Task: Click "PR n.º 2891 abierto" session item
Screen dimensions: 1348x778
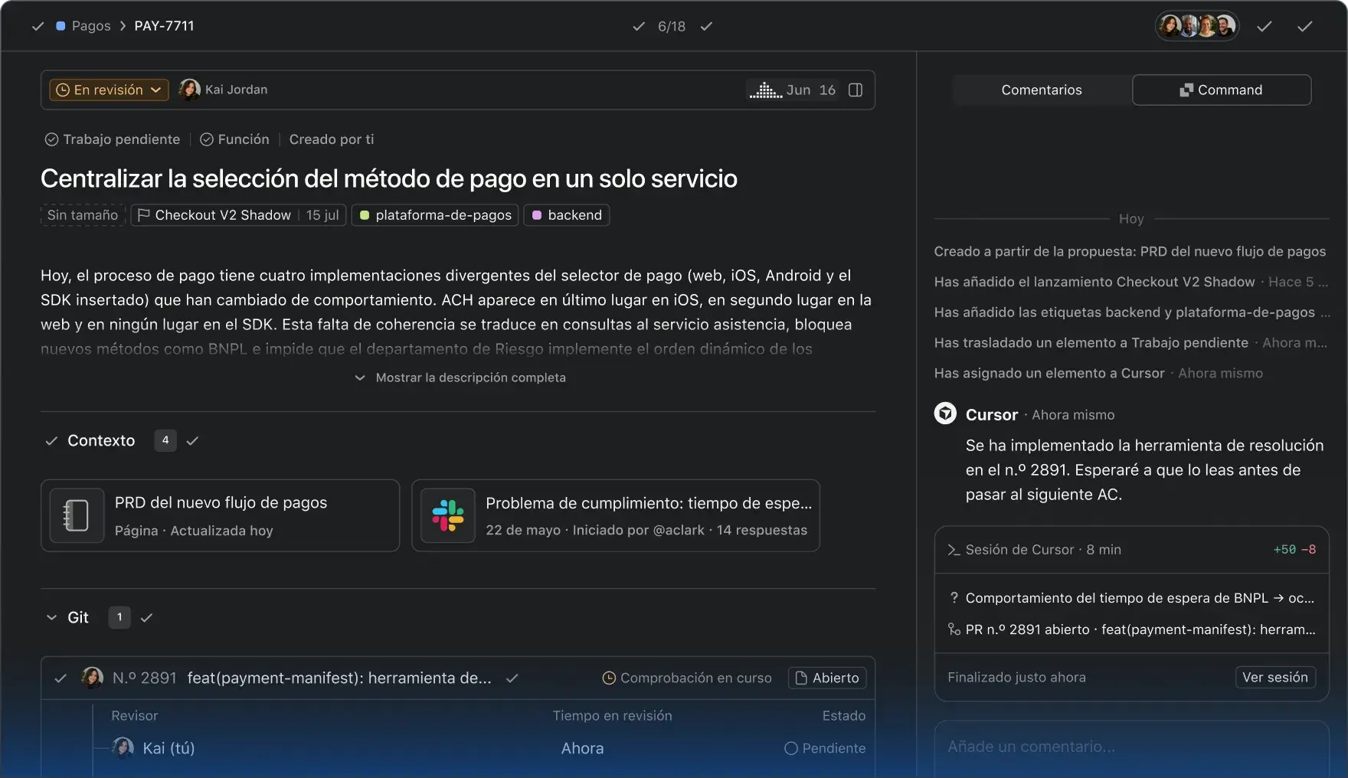Action: coord(1132,629)
